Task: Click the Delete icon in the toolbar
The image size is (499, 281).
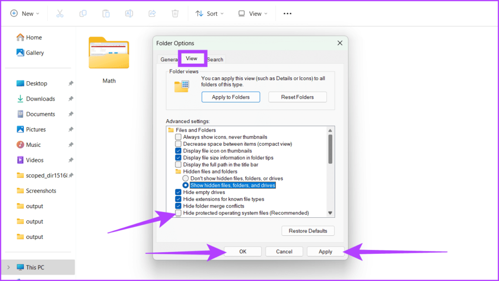Action: point(175,13)
